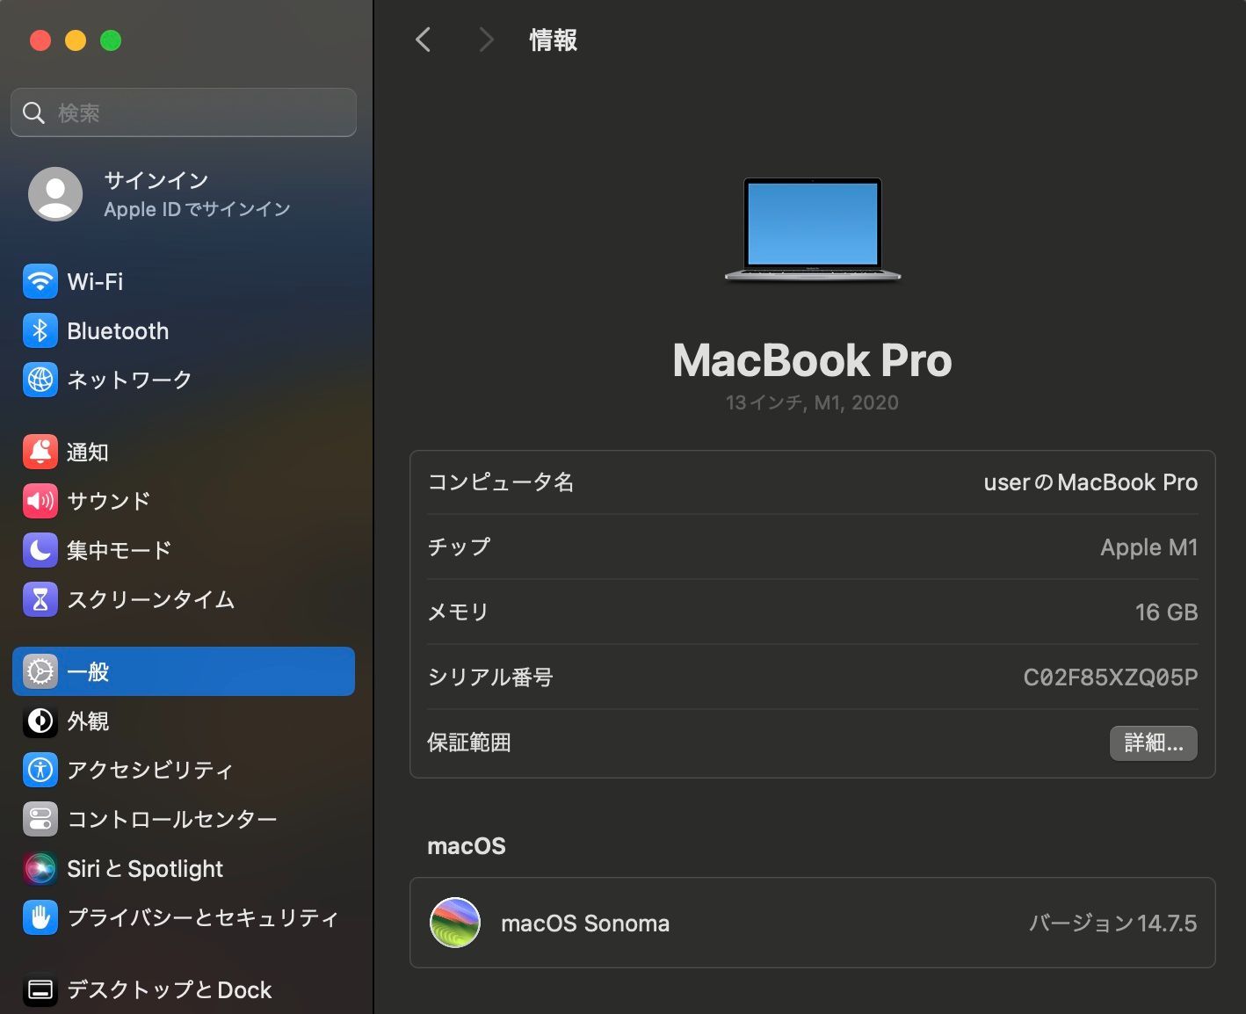1246x1014 pixels.
Task: Open コントロールセンター icon
Action: coord(40,819)
